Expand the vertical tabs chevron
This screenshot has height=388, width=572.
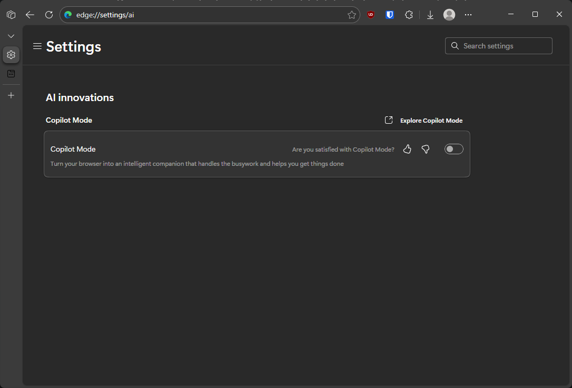pos(11,36)
